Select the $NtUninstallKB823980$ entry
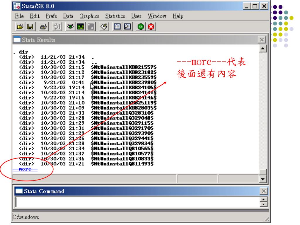This screenshot has width=300, height=225. (124, 82)
